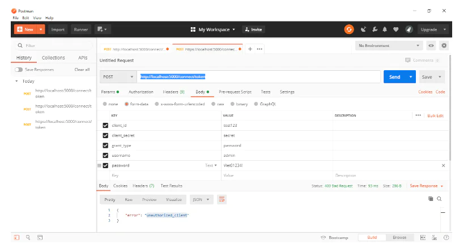472x244 pixels.
Task: Open the No Environment dropdown
Action: [x=389, y=46]
